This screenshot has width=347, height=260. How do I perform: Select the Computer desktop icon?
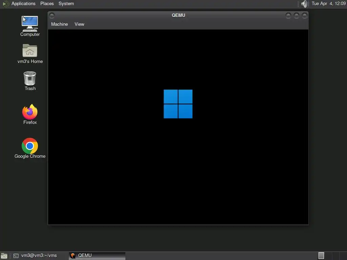[x=30, y=26]
